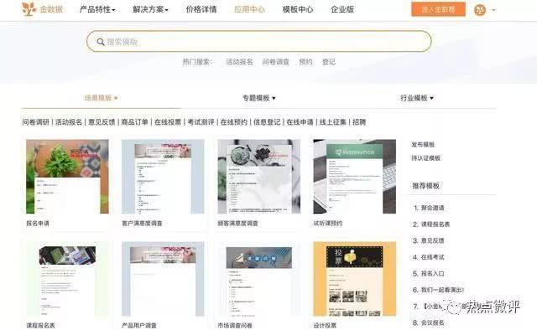
Task: Open the 解决方案 dropdown menu
Action: pyautogui.click(x=150, y=9)
